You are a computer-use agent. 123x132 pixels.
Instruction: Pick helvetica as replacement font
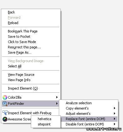point(46,119)
